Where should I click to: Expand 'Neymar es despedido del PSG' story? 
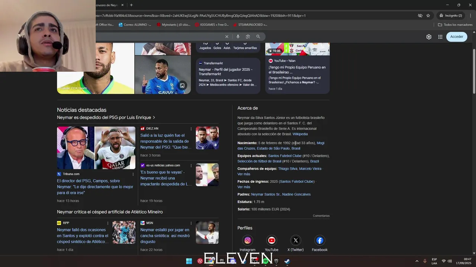[x=106, y=118]
